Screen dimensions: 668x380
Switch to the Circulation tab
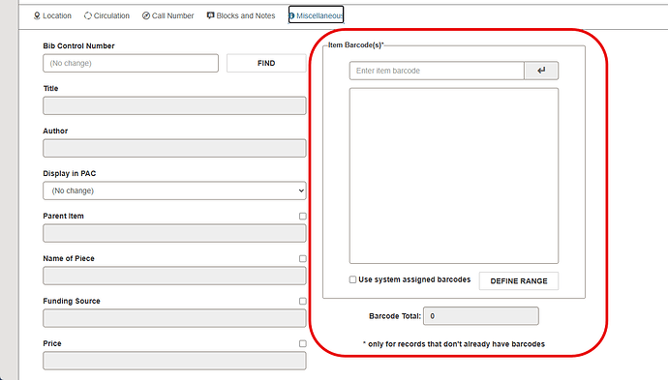pyautogui.click(x=106, y=15)
